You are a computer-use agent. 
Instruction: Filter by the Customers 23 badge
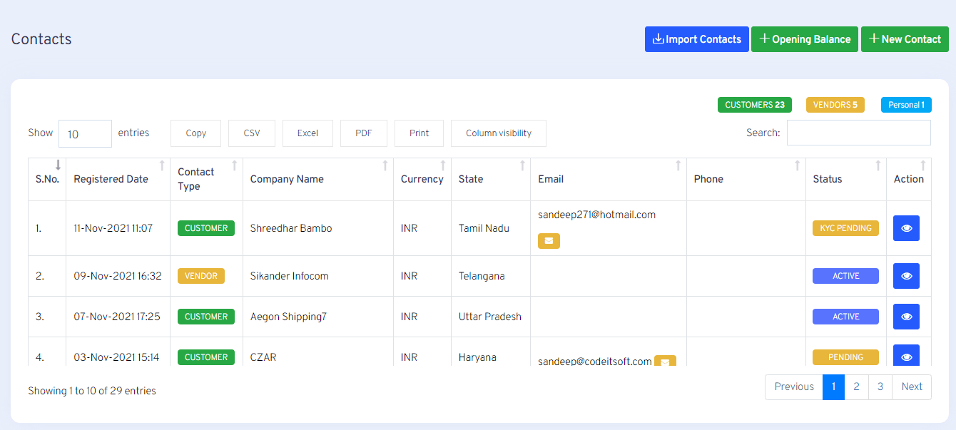click(754, 105)
